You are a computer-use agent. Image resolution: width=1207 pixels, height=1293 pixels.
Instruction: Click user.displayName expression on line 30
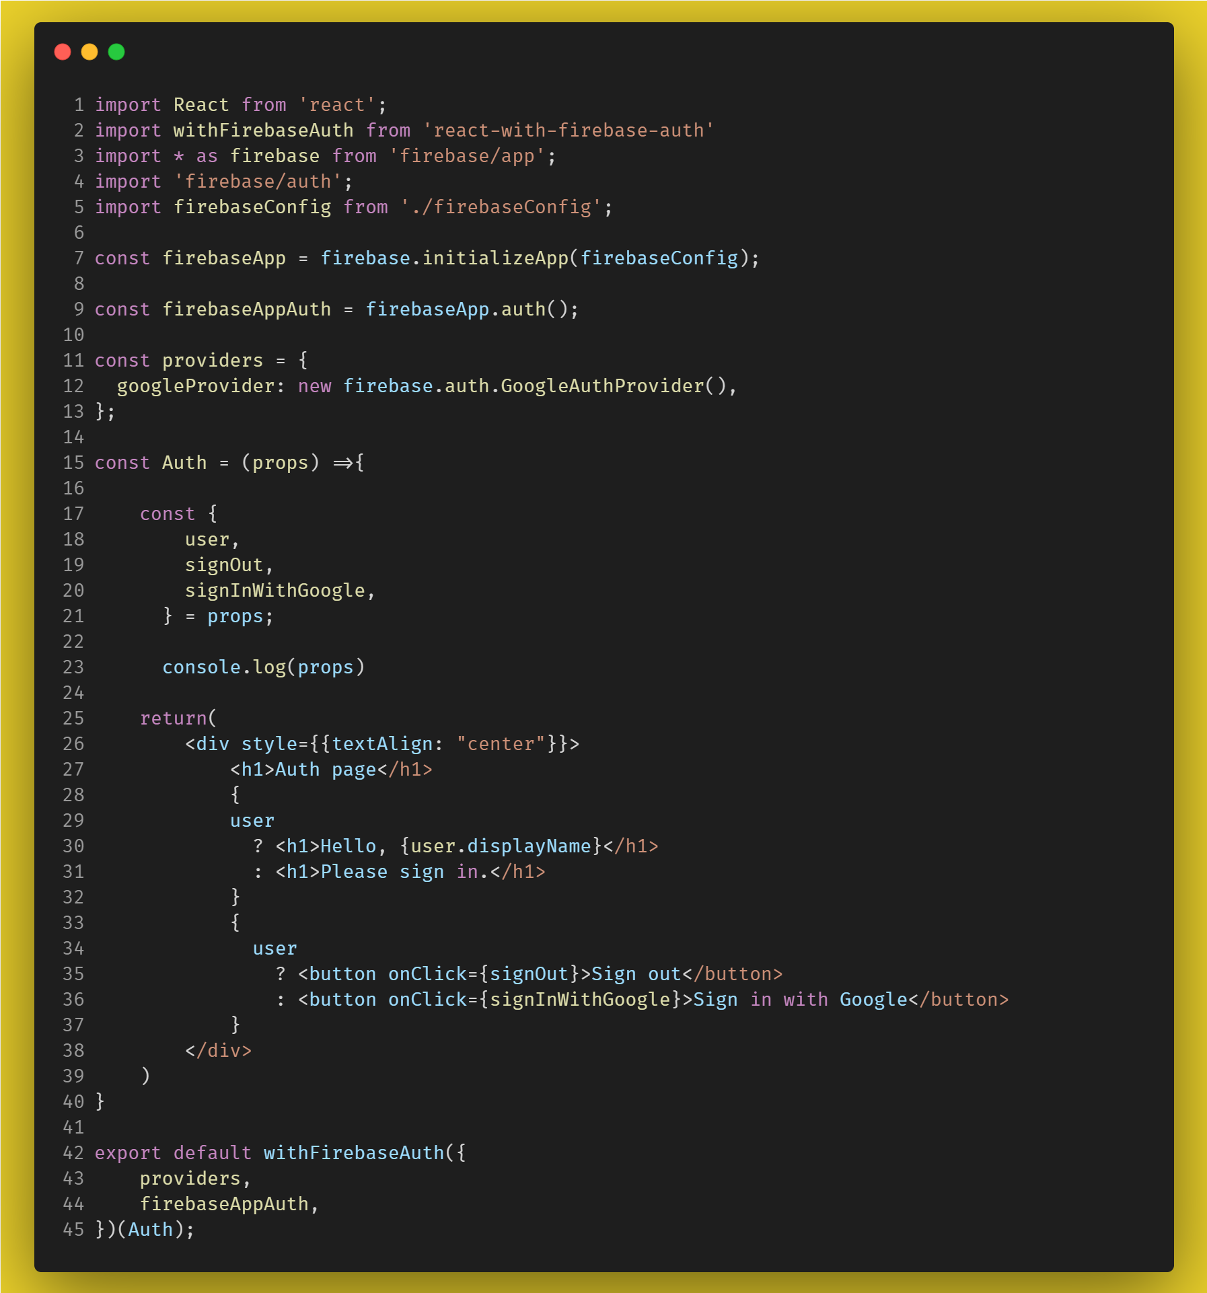click(501, 846)
